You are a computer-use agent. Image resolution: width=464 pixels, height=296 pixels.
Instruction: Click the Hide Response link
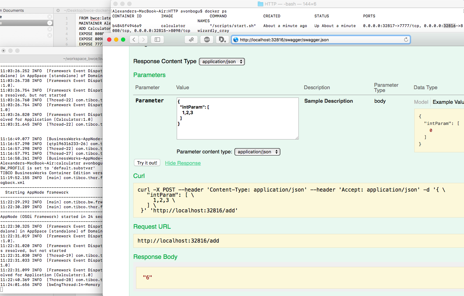coord(183,163)
